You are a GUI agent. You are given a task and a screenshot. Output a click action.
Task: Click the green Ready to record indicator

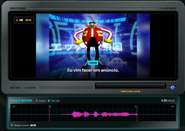coord(12,125)
